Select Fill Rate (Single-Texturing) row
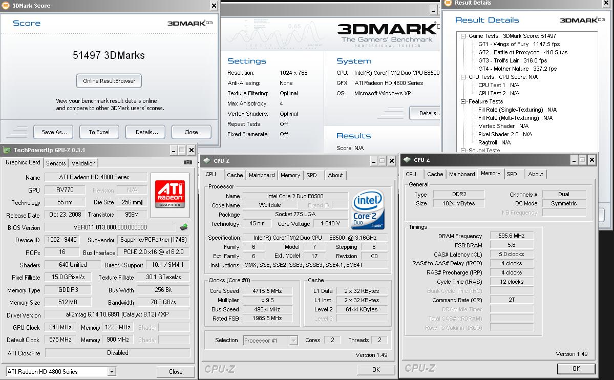The height and width of the screenshot is (380, 614). pos(517,110)
